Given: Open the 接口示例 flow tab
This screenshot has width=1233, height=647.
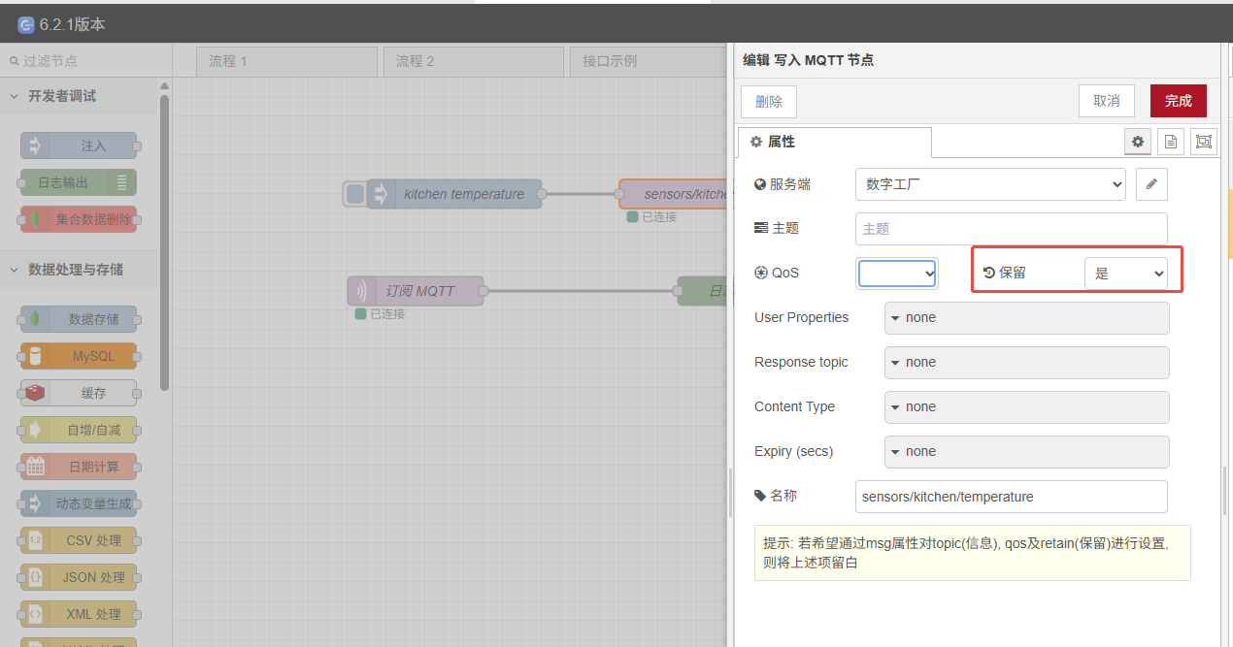Looking at the screenshot, I should [x=649, y=60].
